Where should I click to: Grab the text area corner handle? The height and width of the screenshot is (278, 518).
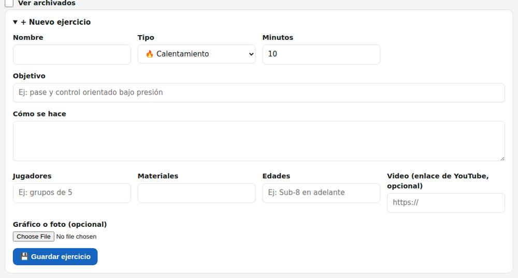502,159
